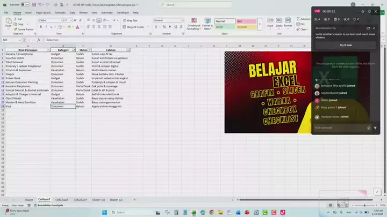Click the Save icon in title bar

pyautogui.click(x=33, y=4)
